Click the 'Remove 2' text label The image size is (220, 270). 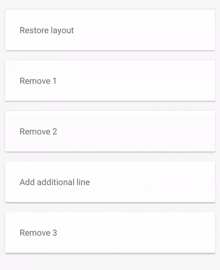38,131
